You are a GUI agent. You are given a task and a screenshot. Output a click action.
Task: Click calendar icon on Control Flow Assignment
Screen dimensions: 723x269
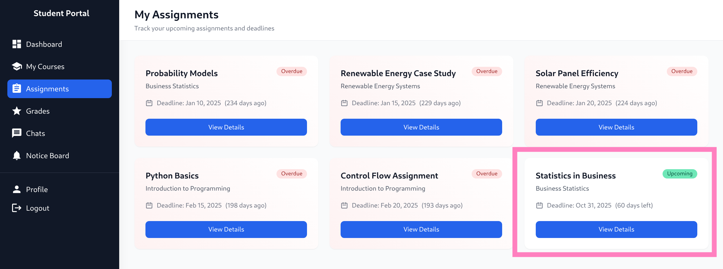[344, 205]
